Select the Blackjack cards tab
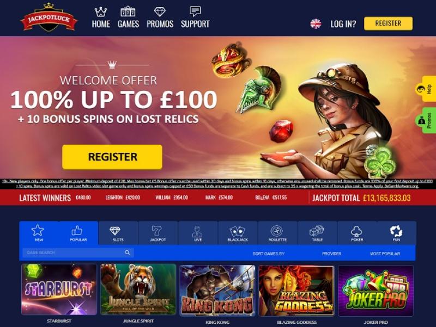The image size is (436, 327). [x=238, y=233]
